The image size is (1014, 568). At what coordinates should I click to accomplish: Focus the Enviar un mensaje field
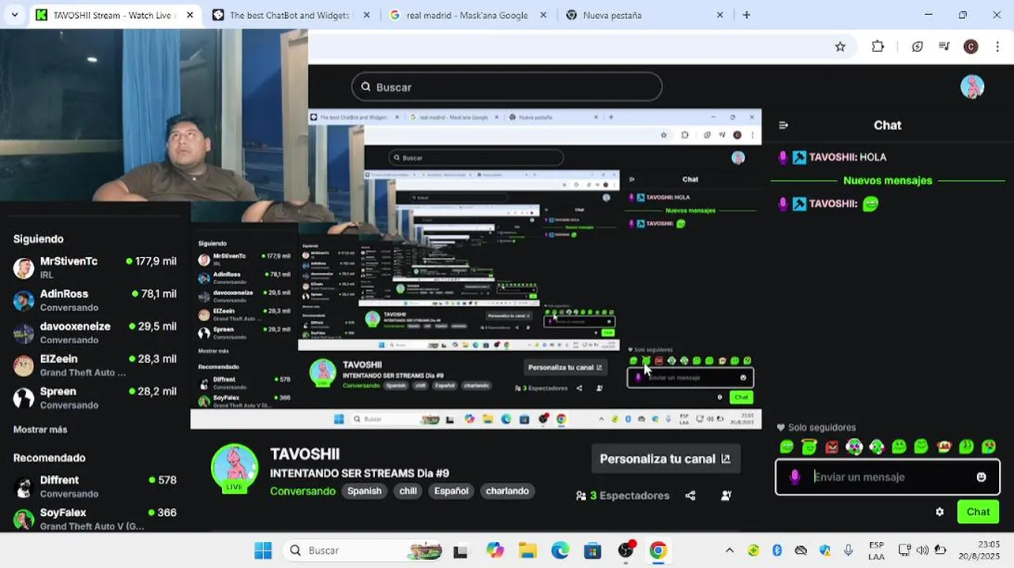coord(888,477)
